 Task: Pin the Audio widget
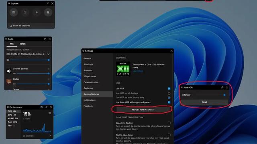(x=45, y=39)
